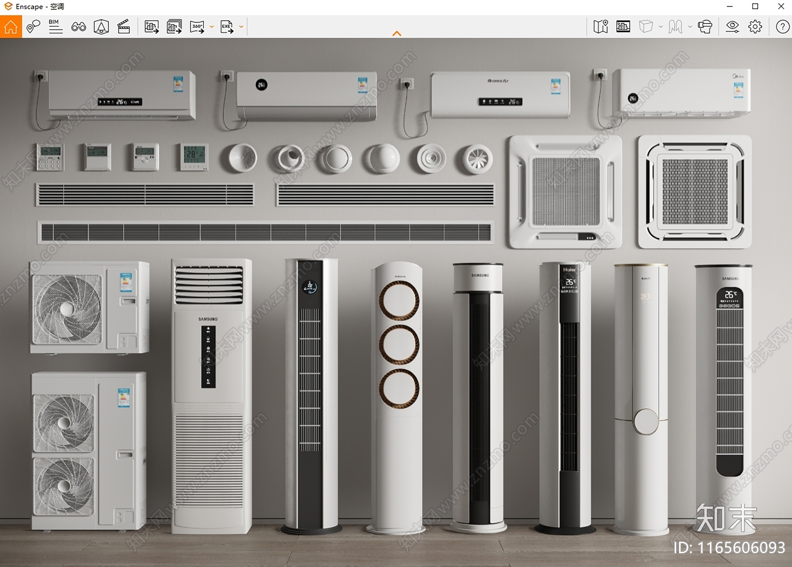This screenshot has height=567, width=792.
Task: Expand the rendering style dropdown arrow
Action: click(x=661, y=27)
